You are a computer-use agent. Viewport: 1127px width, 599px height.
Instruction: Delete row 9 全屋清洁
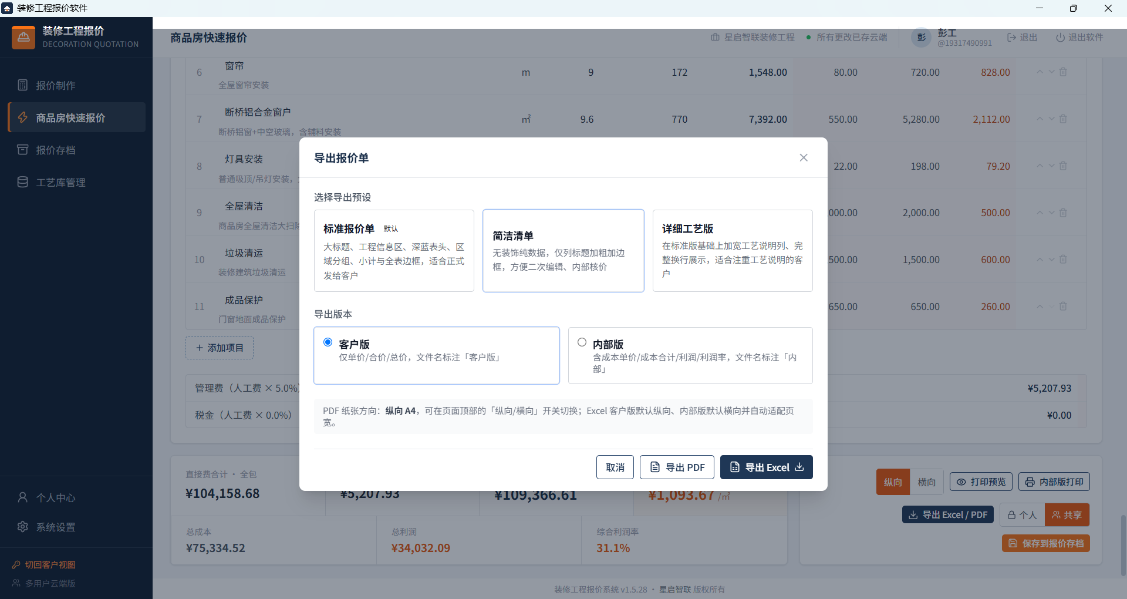(x=1063, y=213)
